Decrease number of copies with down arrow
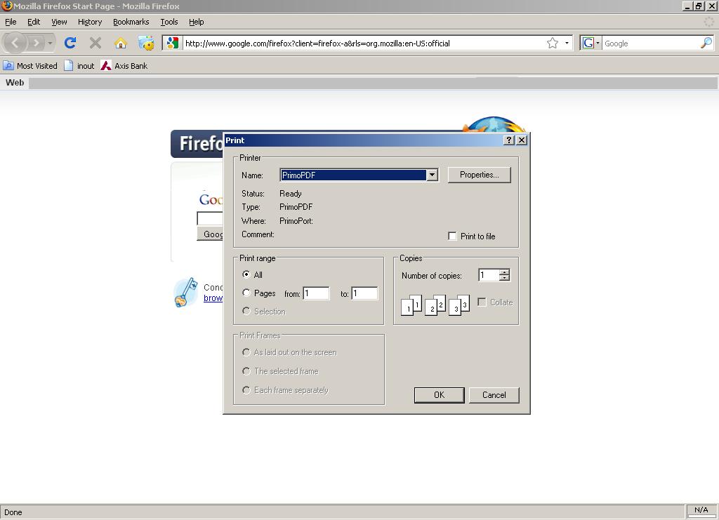The width and height of the screenshot is (719, 520). pos(504,278)
